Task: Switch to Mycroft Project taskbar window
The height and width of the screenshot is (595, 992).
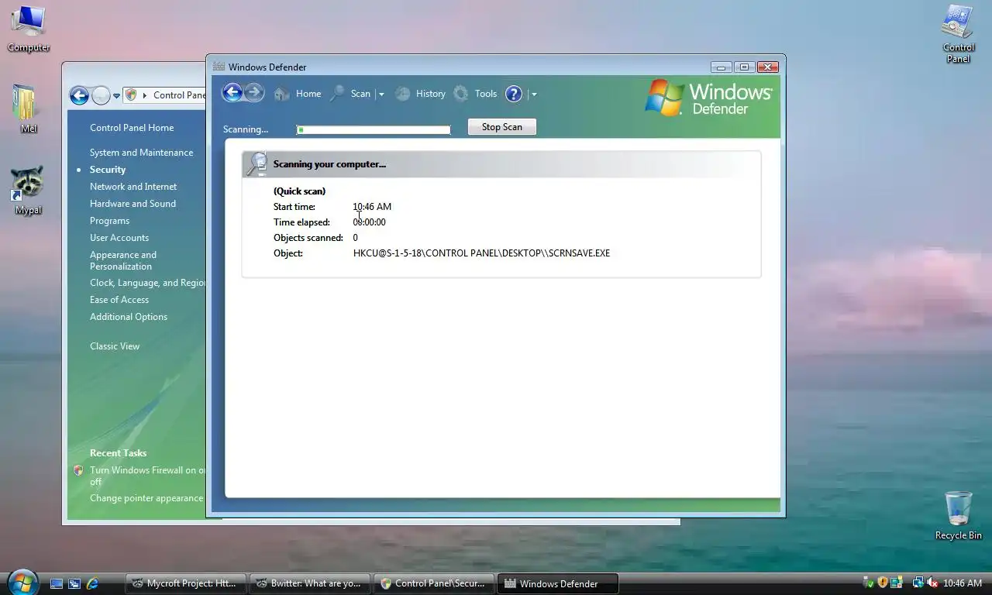Action: click(186, 583)
